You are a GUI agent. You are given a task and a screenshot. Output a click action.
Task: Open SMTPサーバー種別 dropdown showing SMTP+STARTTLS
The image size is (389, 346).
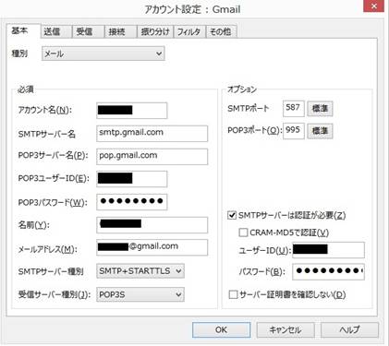[x=140, y=271]
